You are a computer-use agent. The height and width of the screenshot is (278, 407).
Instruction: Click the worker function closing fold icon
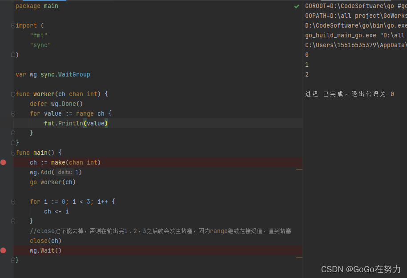point(13,142)
